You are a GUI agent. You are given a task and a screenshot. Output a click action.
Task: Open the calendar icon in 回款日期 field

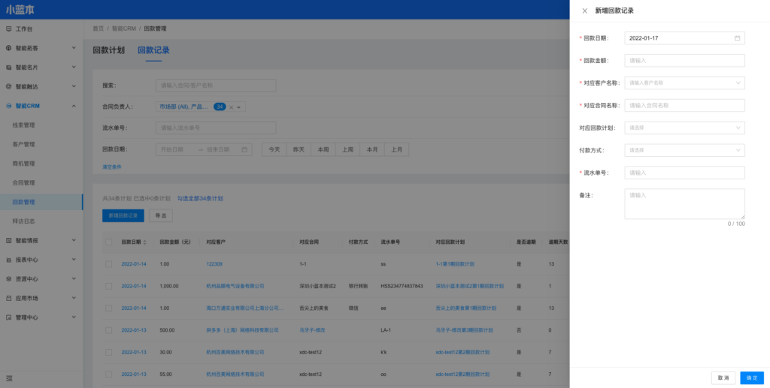pos(737,38)
